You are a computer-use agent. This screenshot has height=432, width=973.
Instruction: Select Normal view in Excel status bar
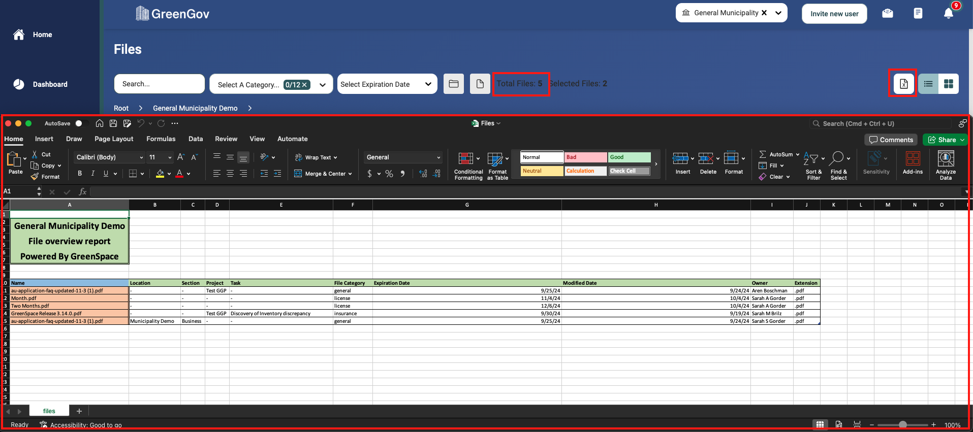coord(820,424)
